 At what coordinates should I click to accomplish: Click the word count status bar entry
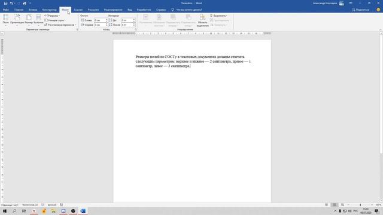tap(30, 205)
